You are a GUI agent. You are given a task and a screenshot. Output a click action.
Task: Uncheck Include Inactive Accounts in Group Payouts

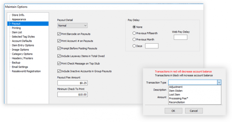(59, 71)
